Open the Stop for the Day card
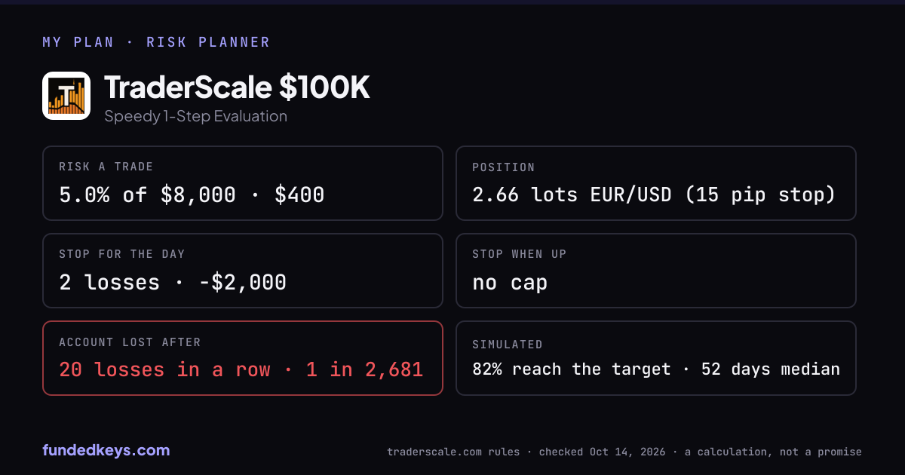Image resolution: width=905 pixels, height=475 pixels. pyautogui.click(x=243, y=271)
